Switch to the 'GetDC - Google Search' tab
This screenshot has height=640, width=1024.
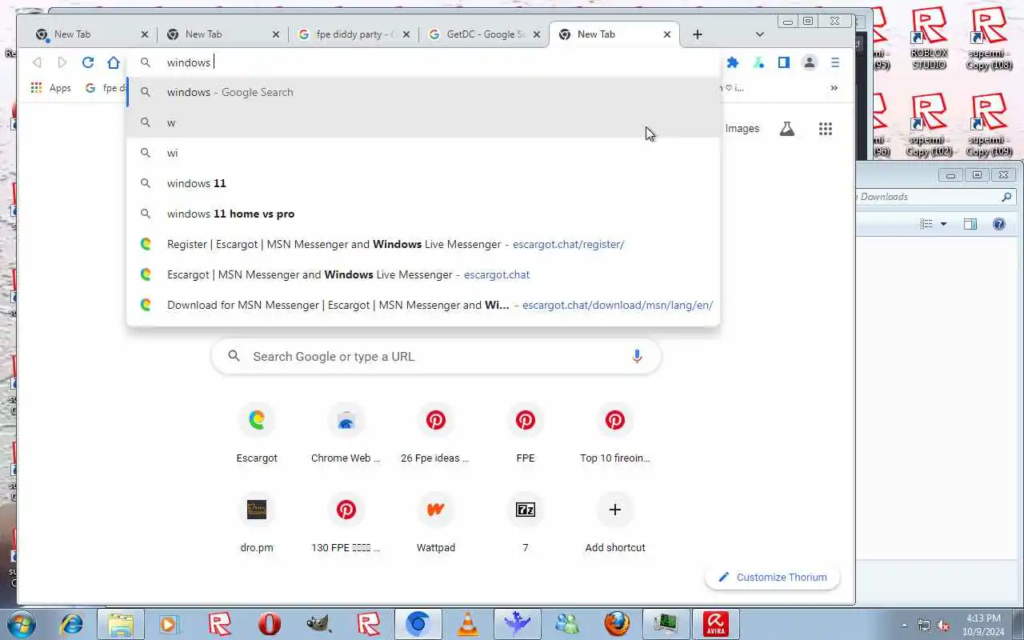[484, 34]
